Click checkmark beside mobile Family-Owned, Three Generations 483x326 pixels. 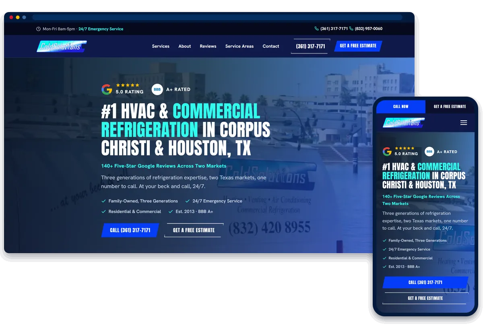[x=385, y=241]
